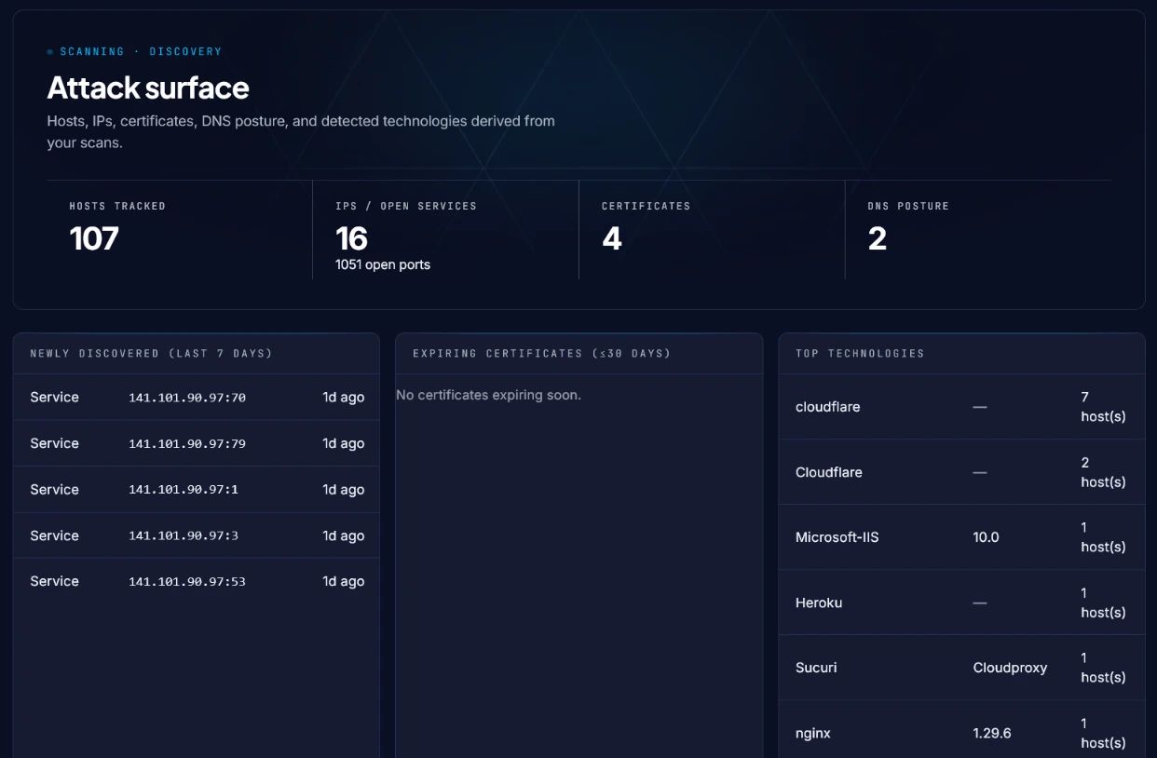Select the Sucuri technology row

pyautogui.click(x=961, y=668)
